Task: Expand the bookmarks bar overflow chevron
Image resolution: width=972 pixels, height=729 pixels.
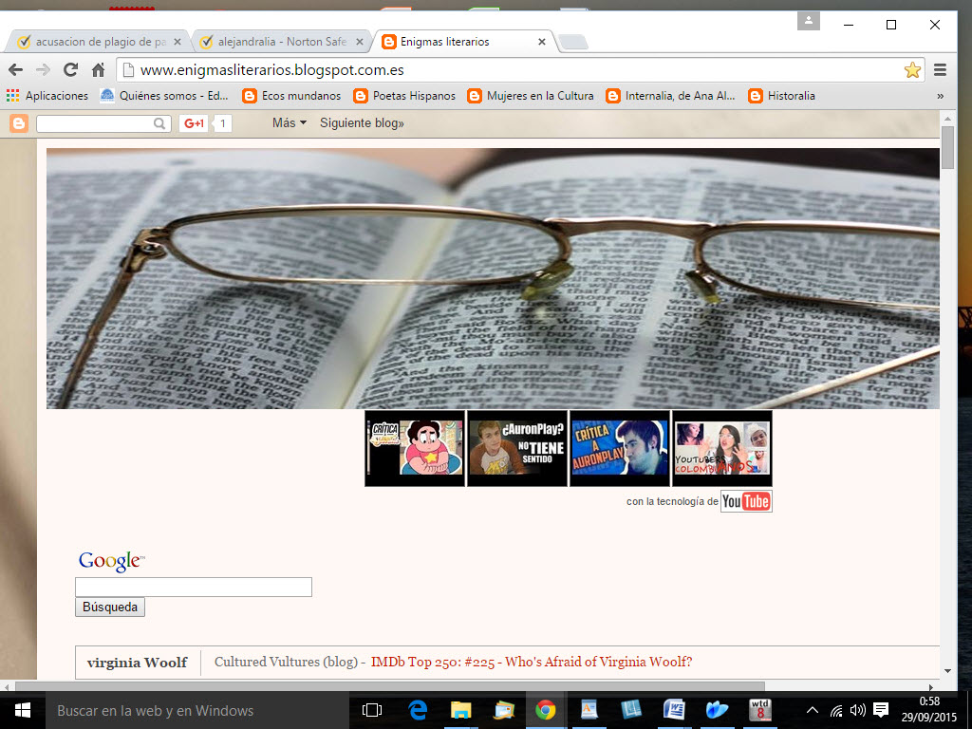Action: click(940, 96)
